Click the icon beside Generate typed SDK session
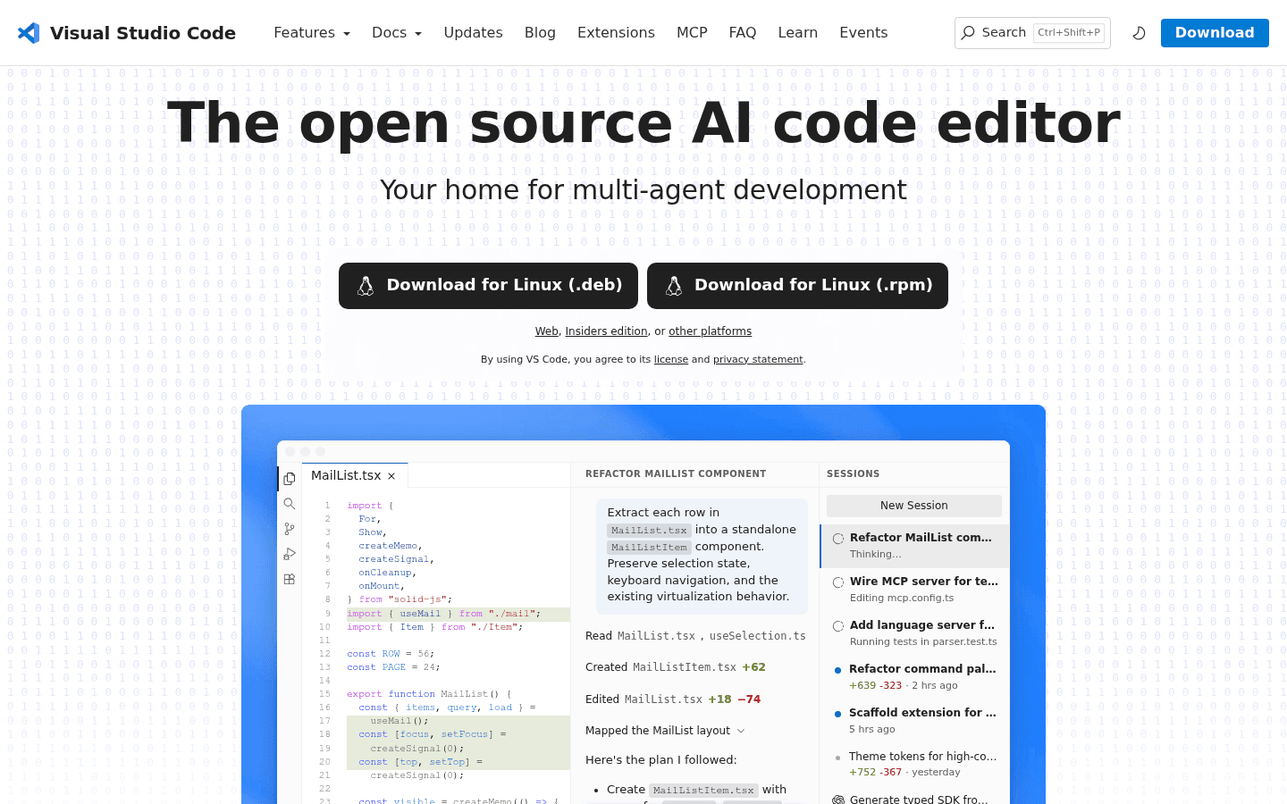 (x=838, y=800)
